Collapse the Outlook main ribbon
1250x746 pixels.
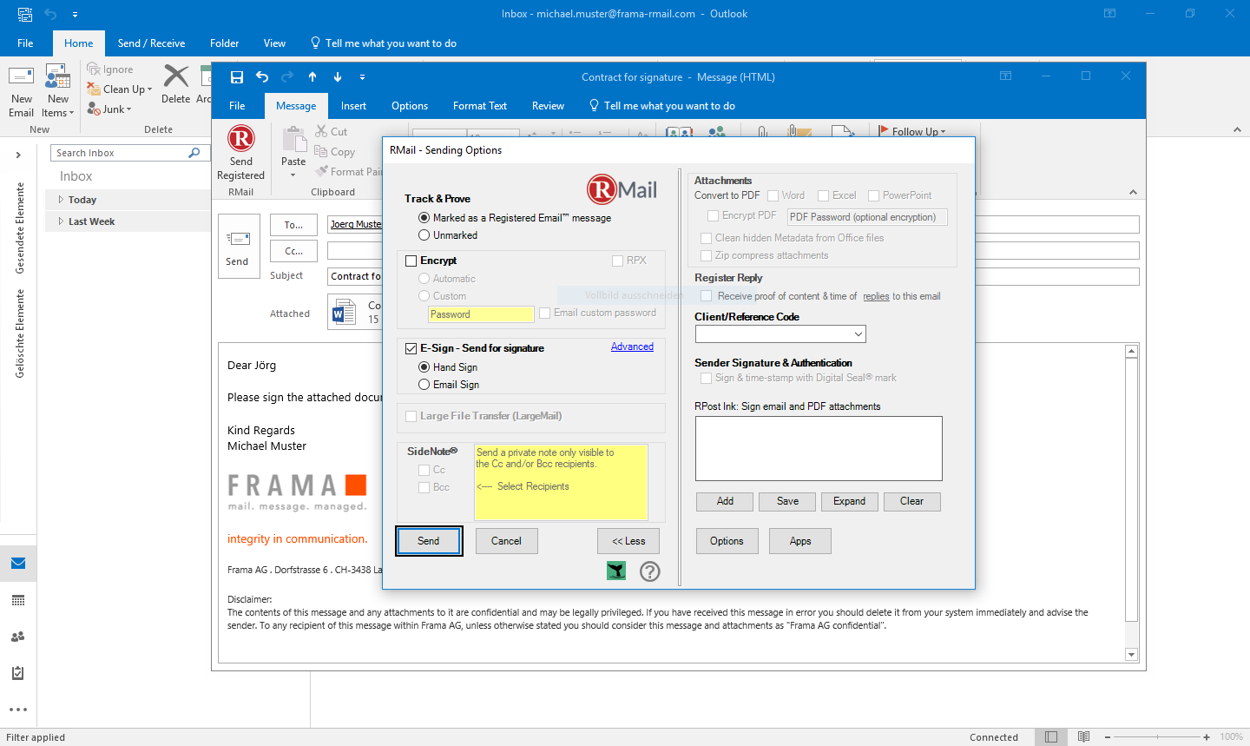click(x=1237, y=129)
